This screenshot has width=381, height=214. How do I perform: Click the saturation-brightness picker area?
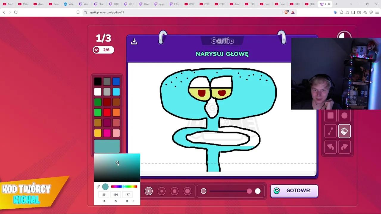pos(117,168)
